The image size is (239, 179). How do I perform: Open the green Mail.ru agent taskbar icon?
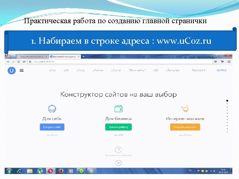[81, 171]
